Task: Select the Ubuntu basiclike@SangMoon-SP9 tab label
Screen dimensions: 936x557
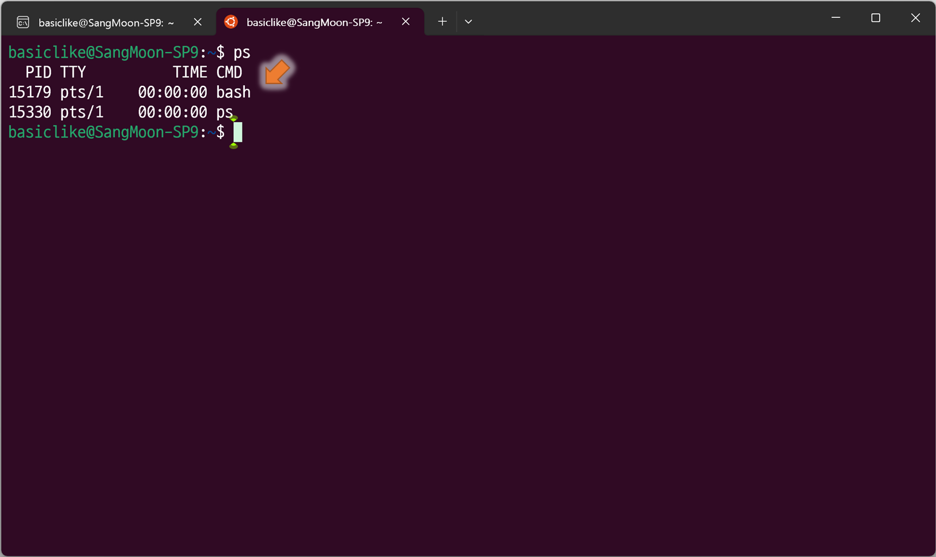Action: [x=314, y=22]
